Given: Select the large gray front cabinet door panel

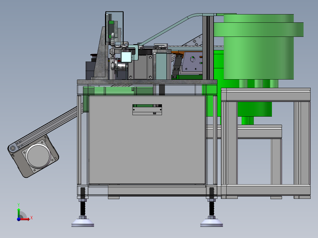Looking at the screenshot, I should [147, 140].
